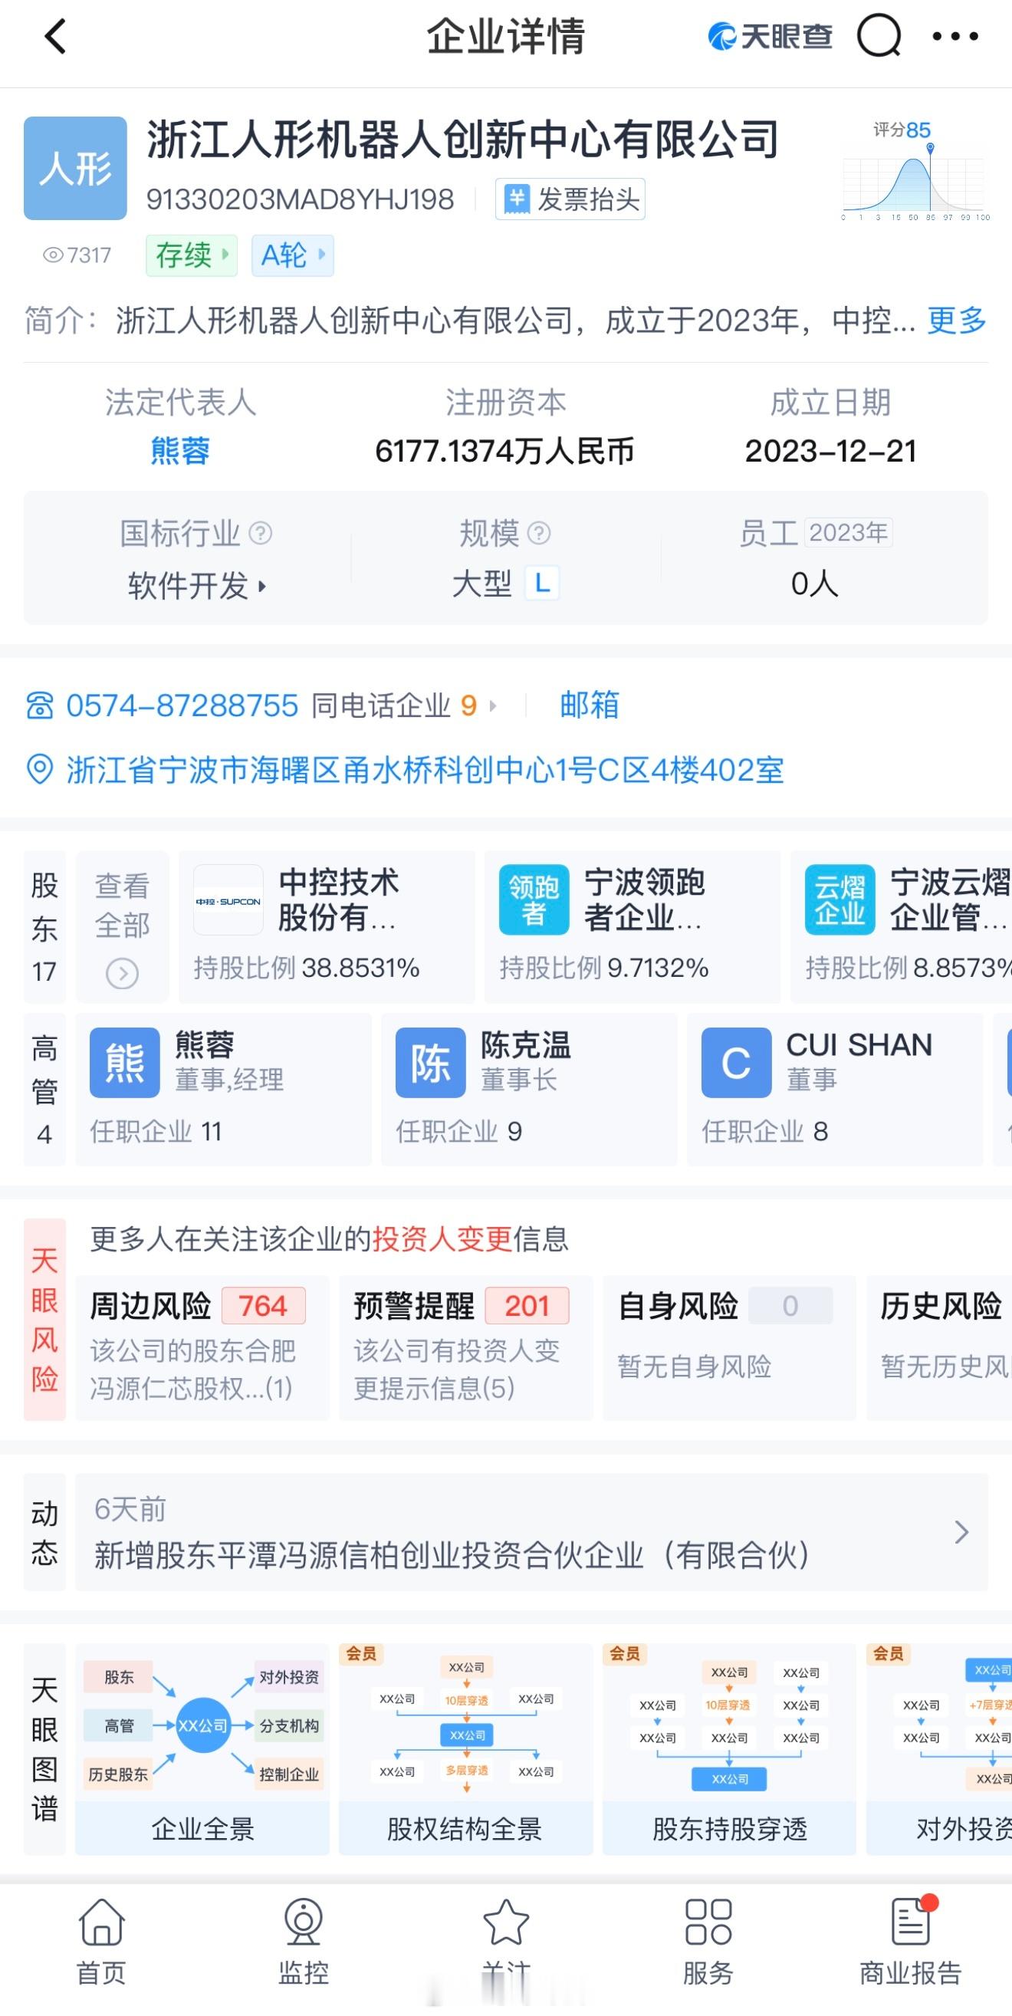The image size is (1012, 2016).
Task: Open shareholder 宁波云熠企业管… card
Action: (901, 926)
